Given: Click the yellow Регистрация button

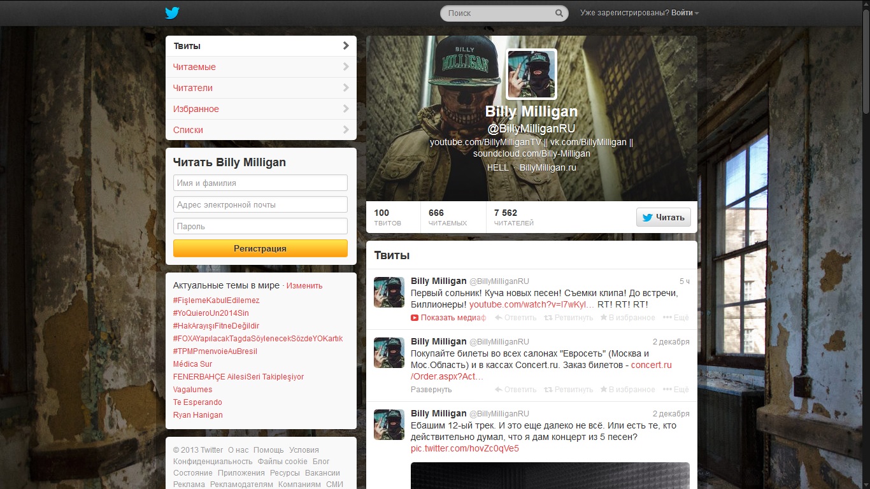Looking at the screenshot, I should click(260, 248).
